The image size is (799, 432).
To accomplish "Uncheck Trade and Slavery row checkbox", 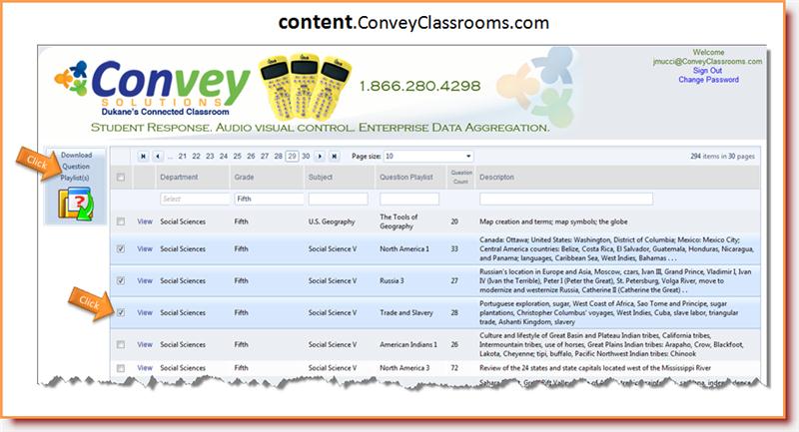I will [121, 312].
